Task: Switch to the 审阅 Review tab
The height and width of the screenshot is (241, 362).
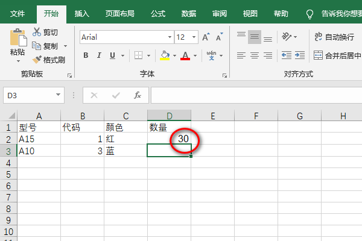Action: tap(220, 14)
